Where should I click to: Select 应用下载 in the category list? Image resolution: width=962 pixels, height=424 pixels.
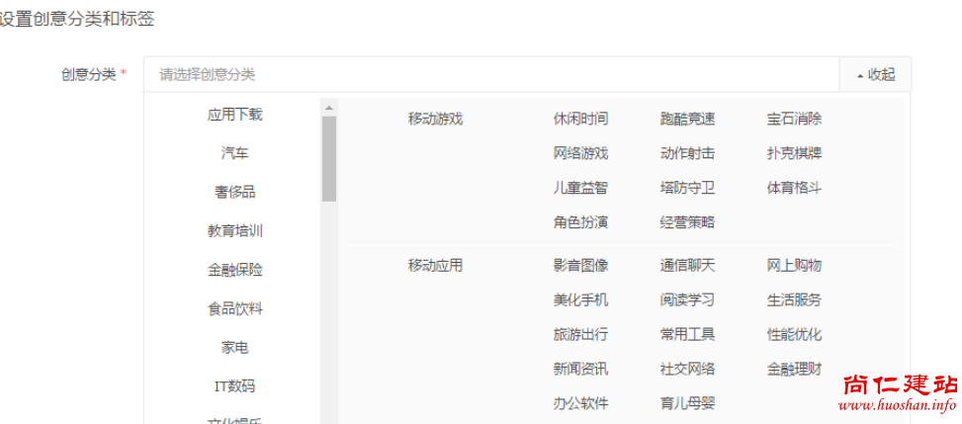click(x=235, y=115)
